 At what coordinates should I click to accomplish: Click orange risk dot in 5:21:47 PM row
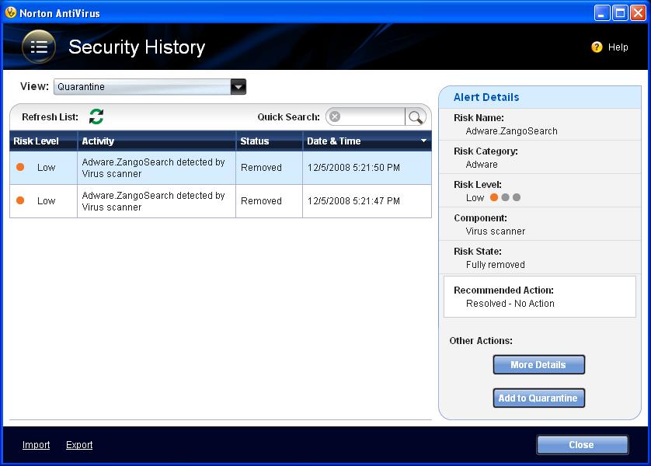click(x=20, y=200)
